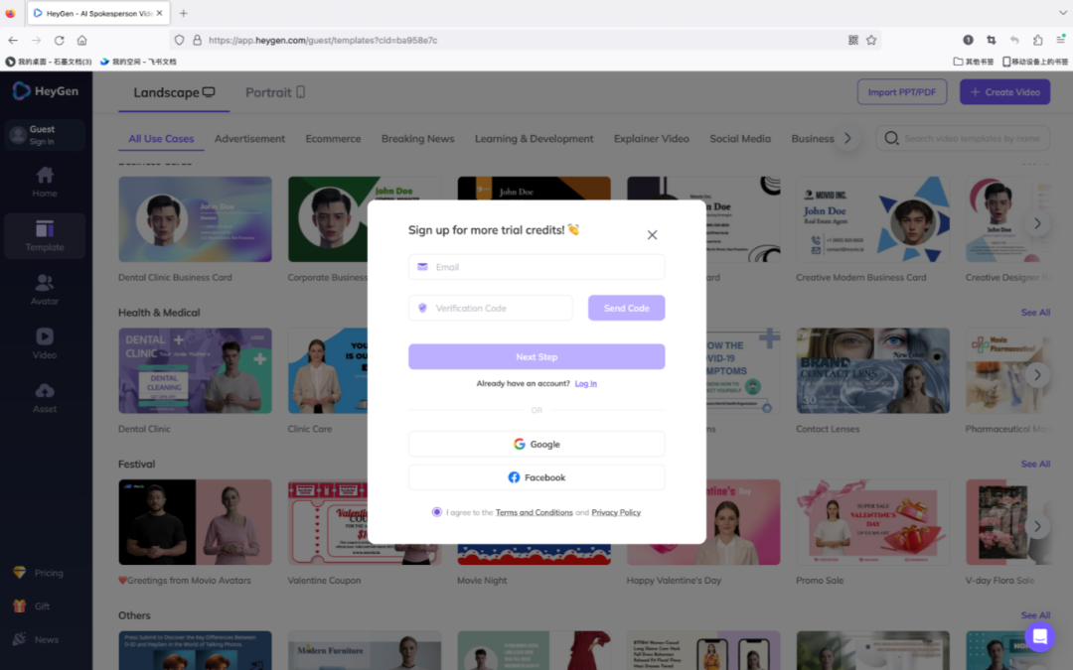Open Home in the sidebar

click(x=45, y=182)
